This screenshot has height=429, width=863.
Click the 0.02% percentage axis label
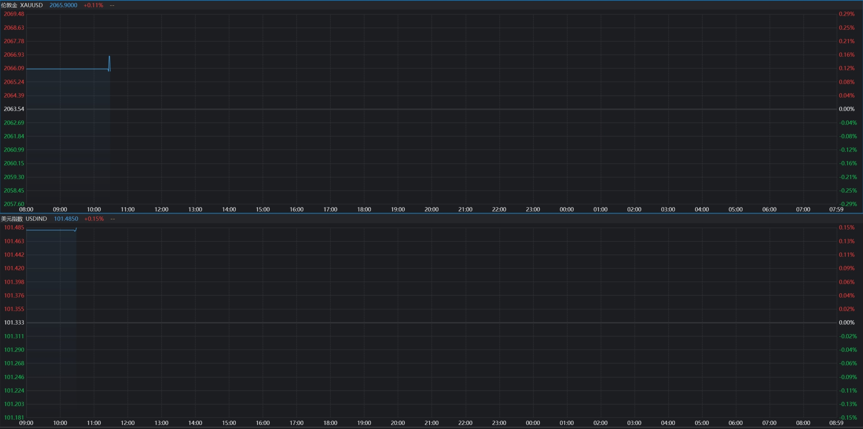coord(846,309)
